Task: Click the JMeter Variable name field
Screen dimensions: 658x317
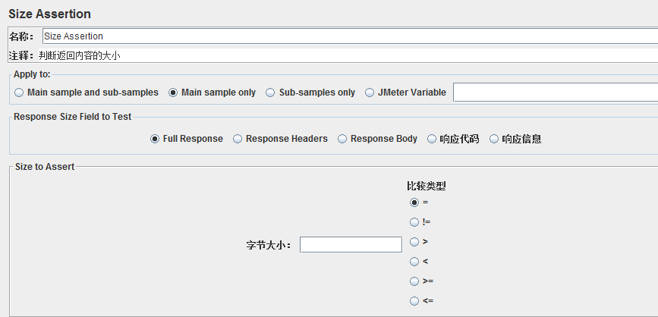Action: tap(556, 93)
